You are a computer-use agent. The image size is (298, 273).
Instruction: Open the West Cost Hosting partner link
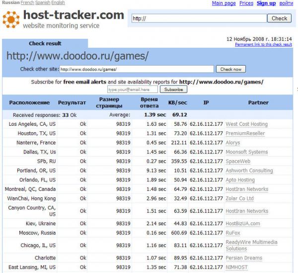[246, 124]
